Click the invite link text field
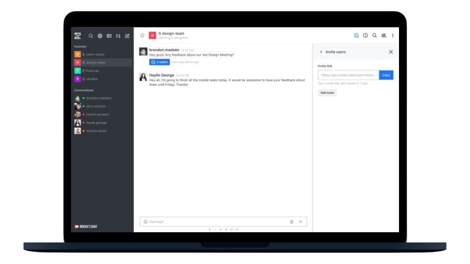470x264 pixels. pyautogui.click(x=348, y=75)
